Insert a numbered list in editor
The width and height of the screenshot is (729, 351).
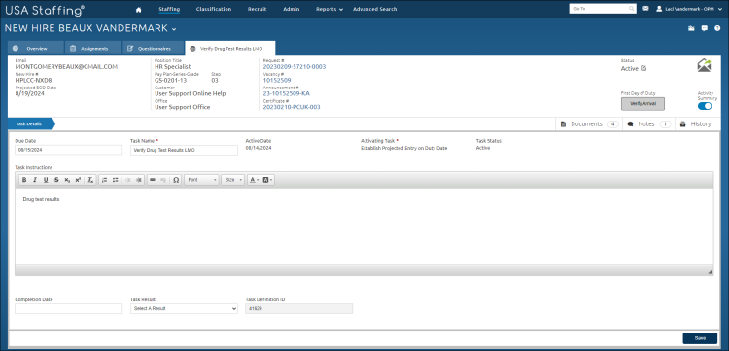(x=104, y=180)
